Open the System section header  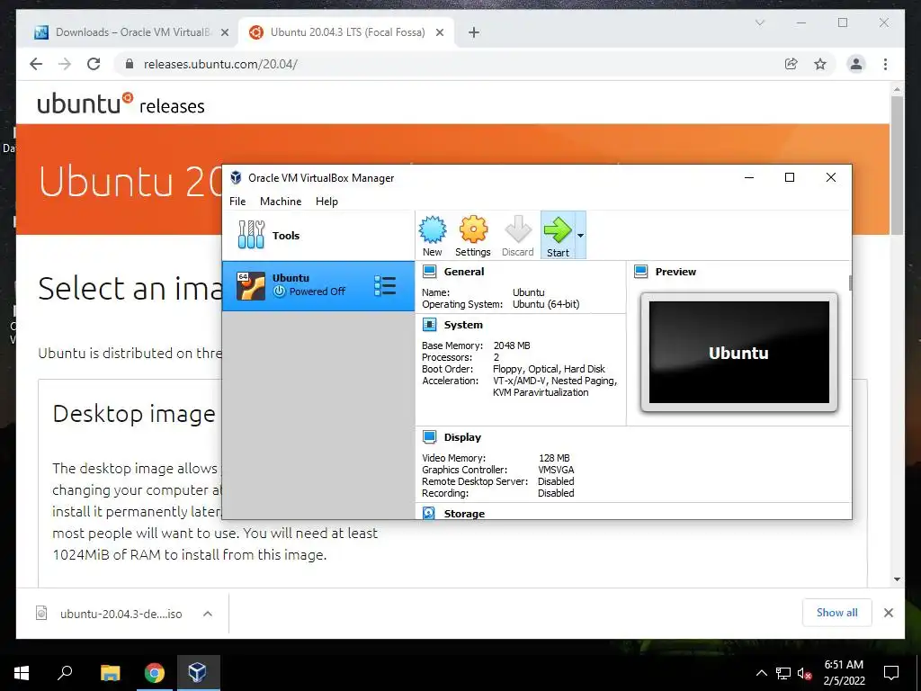click(x=463, y=324)
